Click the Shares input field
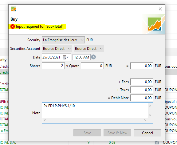Image resolution: width=177 pixels, height=145 pixels. click(x=53, y=66)
